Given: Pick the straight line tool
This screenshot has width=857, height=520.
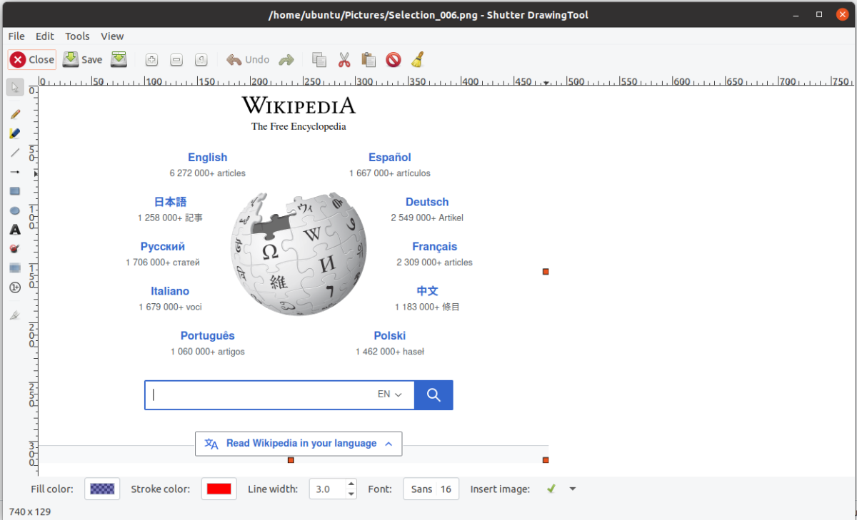Looking at the screenshot, I should (15, 153).
